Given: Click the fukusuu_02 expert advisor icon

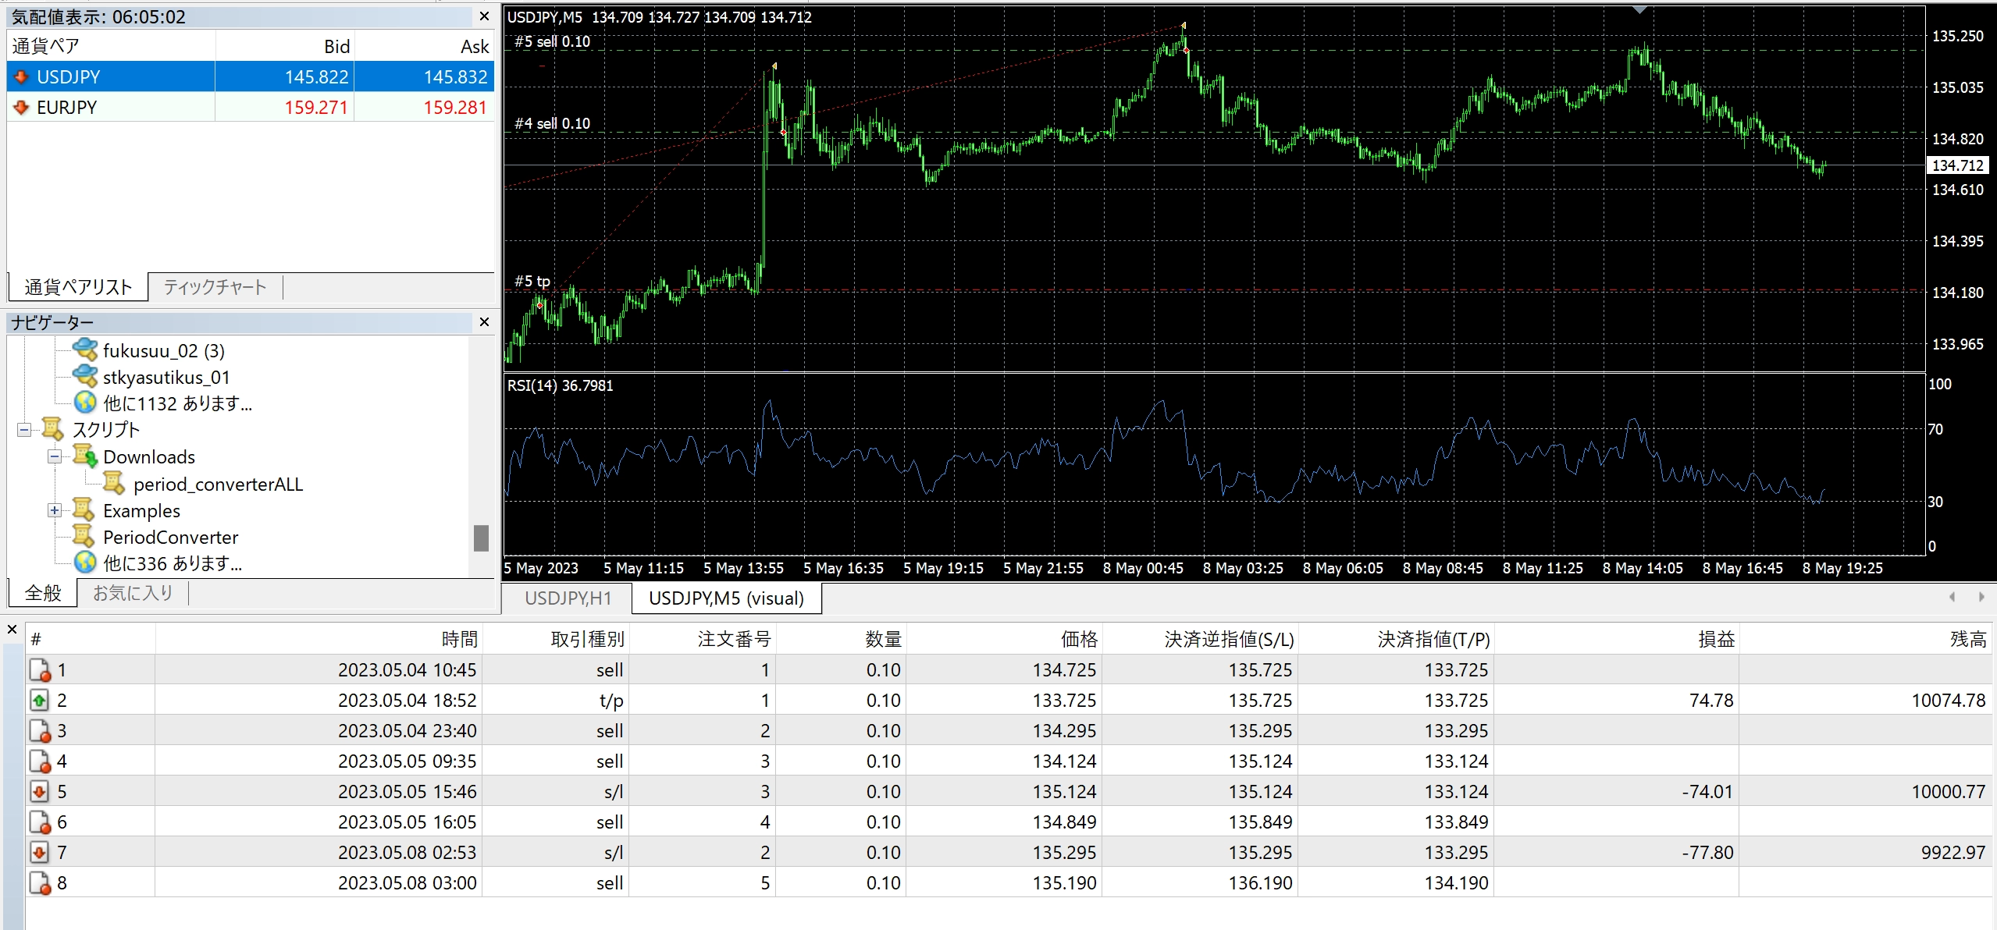Looking at the screenshot, I should point(84,350).
